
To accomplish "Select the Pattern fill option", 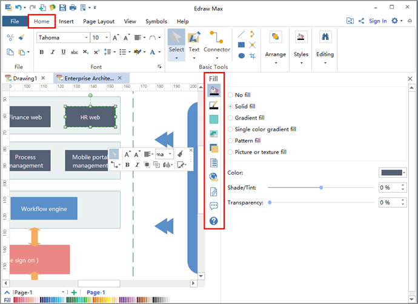I will coord(231,141).
